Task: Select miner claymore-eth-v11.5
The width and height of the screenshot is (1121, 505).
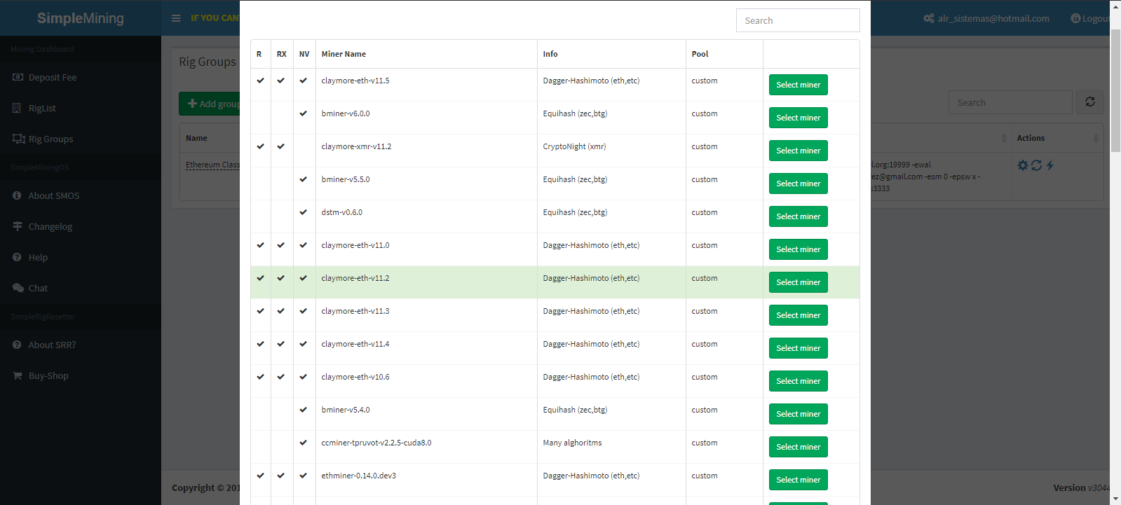Action: click(x=798, y=85)
